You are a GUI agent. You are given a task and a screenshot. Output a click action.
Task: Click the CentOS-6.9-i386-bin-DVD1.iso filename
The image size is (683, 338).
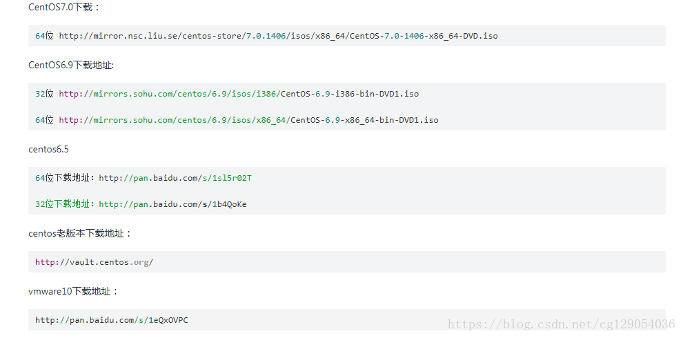(350, 94)
